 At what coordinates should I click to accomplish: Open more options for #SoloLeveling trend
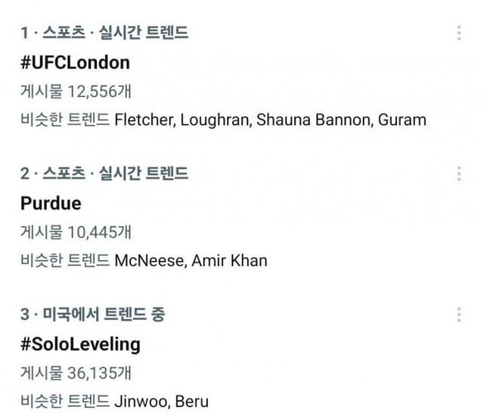(x=459, y=315)
